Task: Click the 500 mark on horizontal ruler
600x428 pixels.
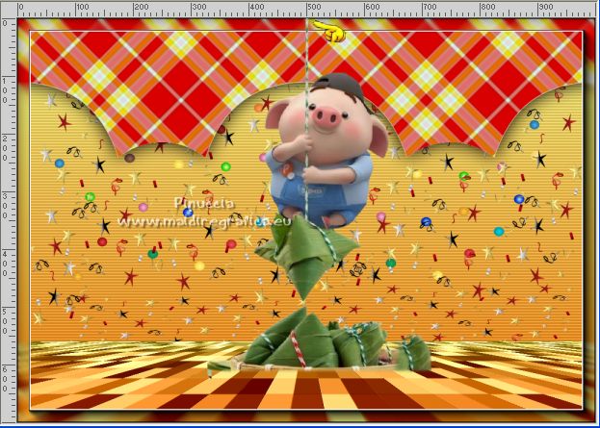Action: tap(314, 7)
